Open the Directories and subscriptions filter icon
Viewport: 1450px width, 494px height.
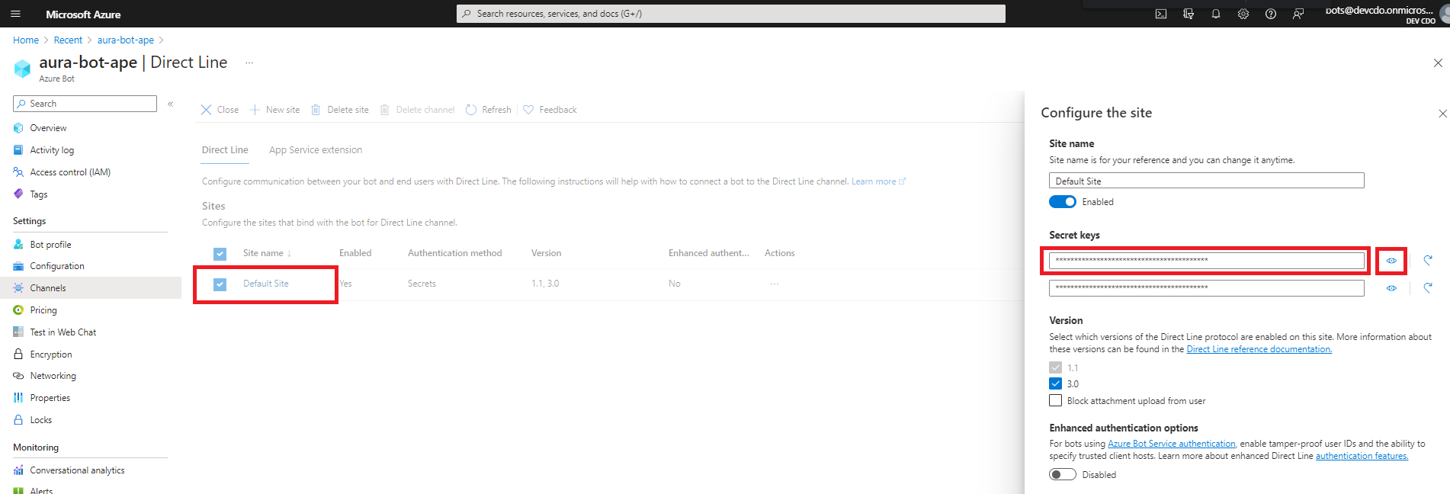1189,14
